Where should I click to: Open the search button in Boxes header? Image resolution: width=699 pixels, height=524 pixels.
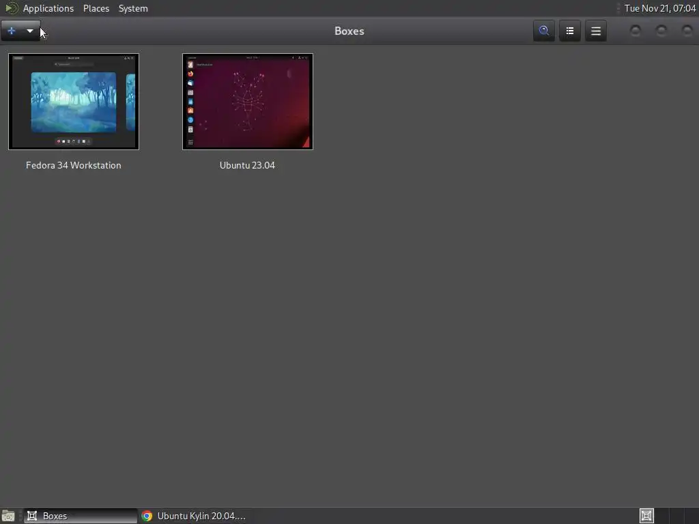[544, 31]
